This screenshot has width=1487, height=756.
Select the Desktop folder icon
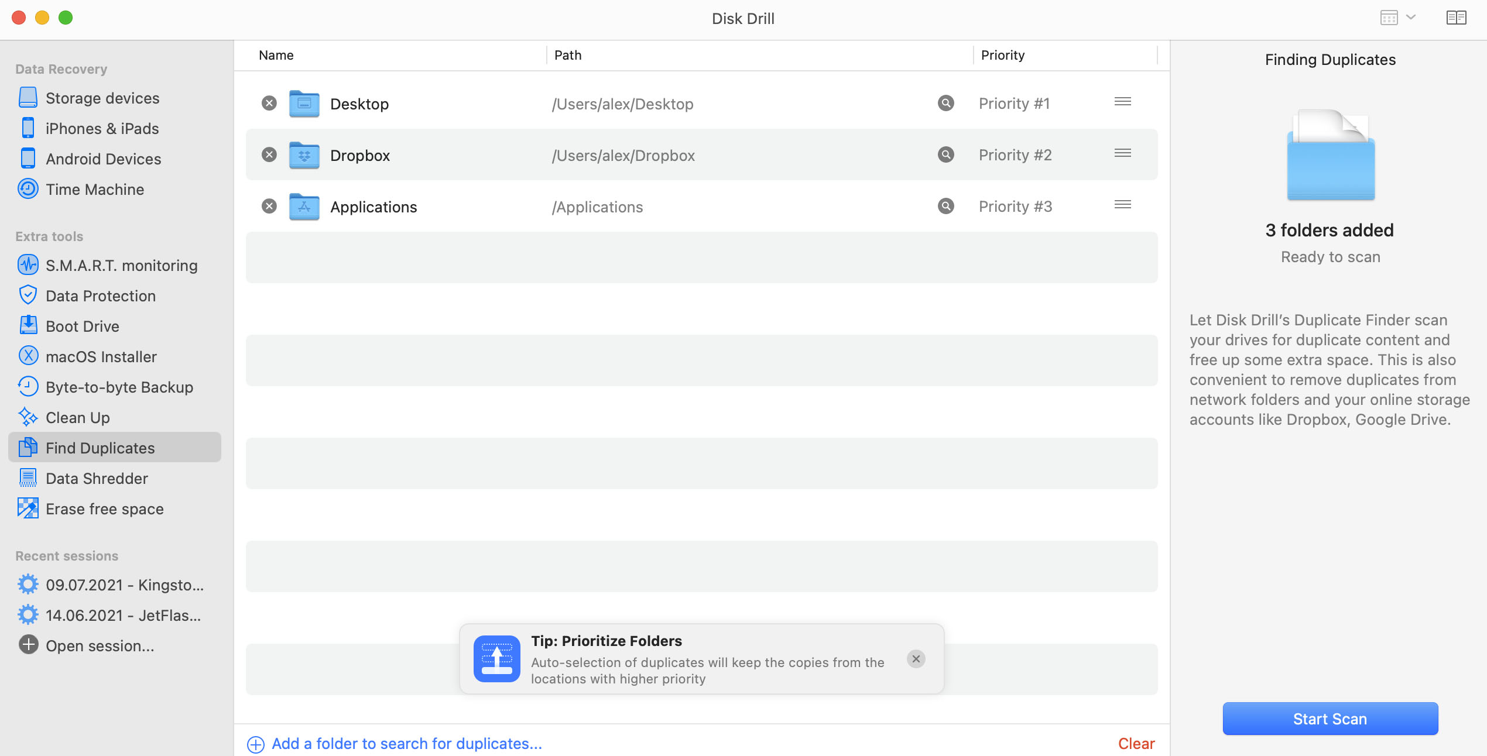pyautogui.click(x=304, y=104)
